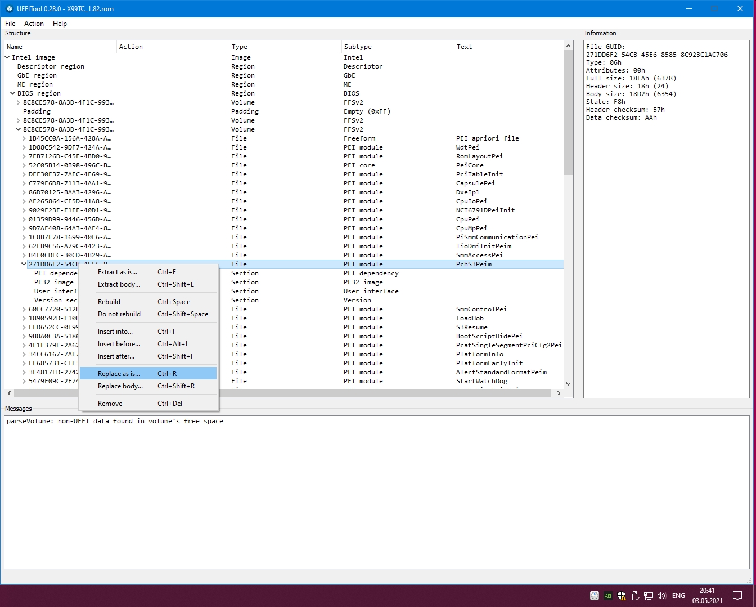Screen dimensions: 756x607
Task: Click the Subtype column header
Action: pos(398,47)
